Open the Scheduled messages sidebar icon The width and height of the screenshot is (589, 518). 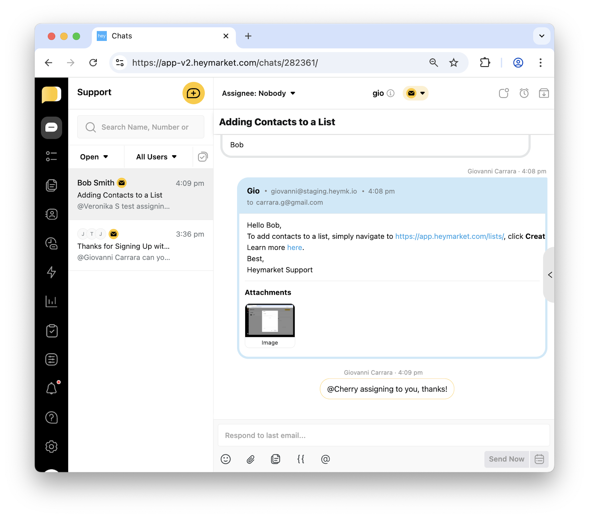51,243
